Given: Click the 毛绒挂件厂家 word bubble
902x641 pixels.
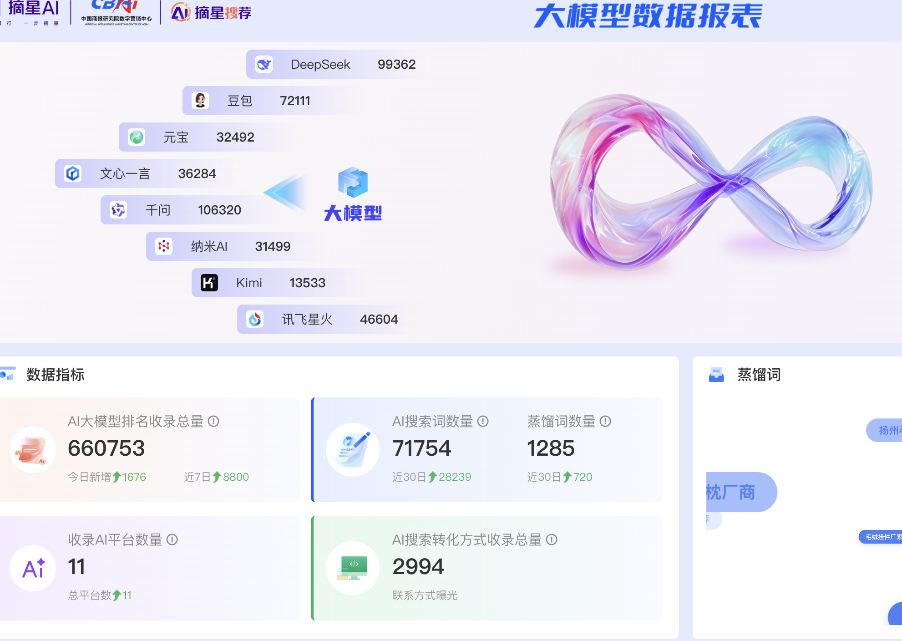Looking at the screenshot, I should (881, 537).
